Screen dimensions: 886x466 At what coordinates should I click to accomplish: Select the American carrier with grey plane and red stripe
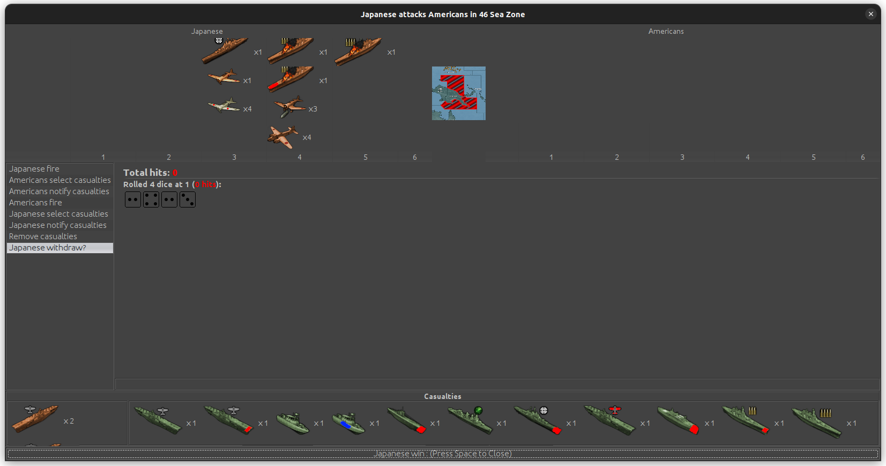coord(229,420)
